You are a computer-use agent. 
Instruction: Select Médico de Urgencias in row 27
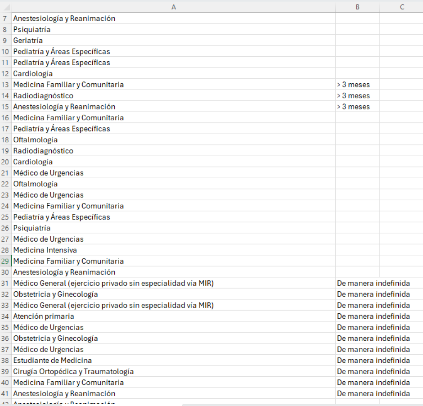[x=173, y=239]
